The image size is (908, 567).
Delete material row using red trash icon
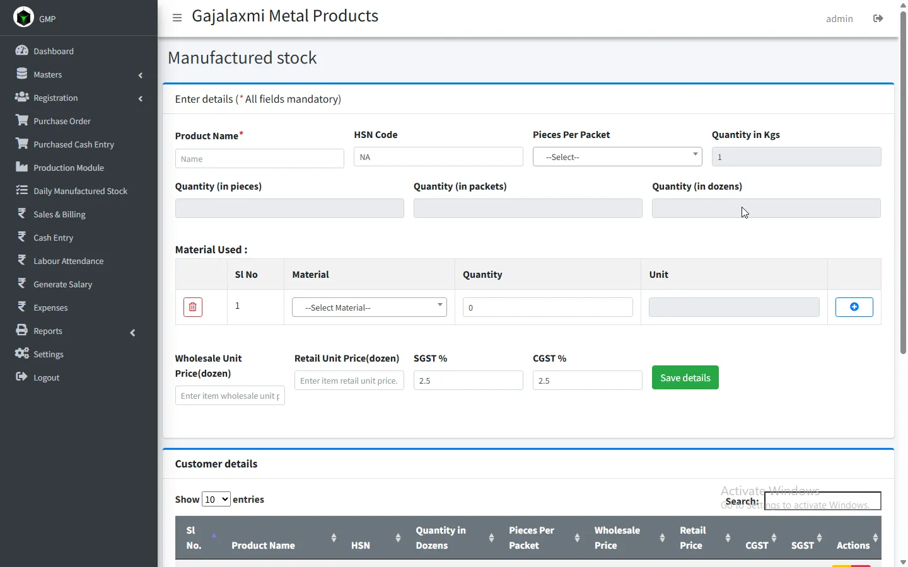coord(193,307)
